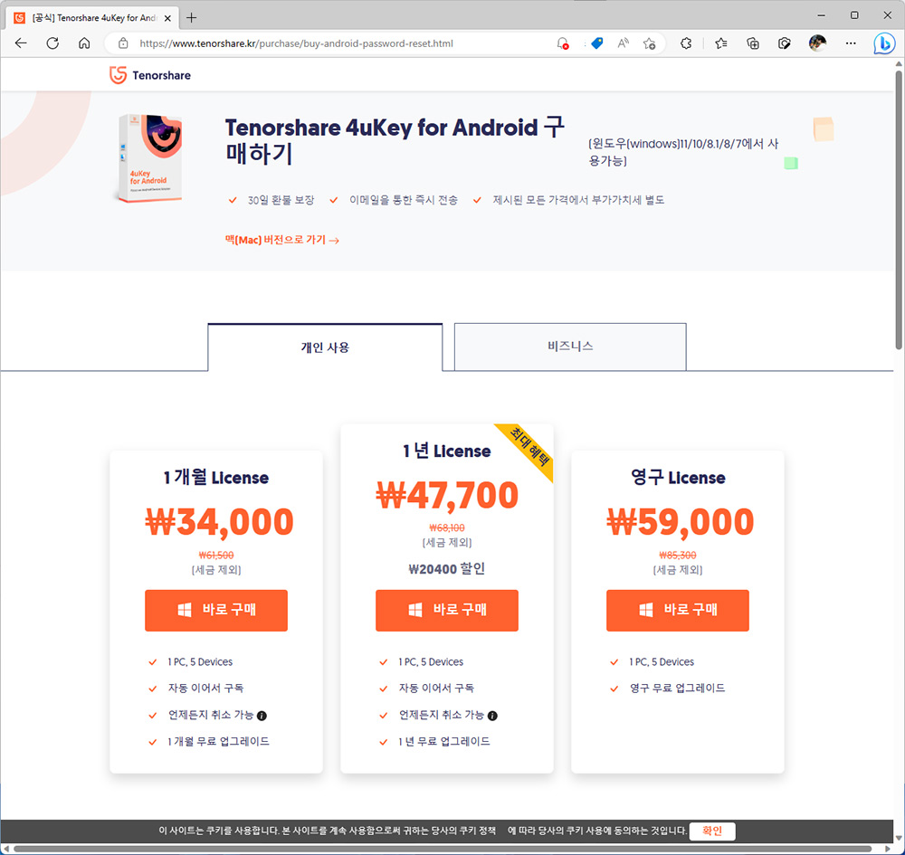Go back with the browser back arrow

click(x=21, y=43)
